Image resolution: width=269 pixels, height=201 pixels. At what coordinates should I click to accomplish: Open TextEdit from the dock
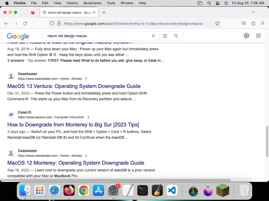(x=128, y=190)
